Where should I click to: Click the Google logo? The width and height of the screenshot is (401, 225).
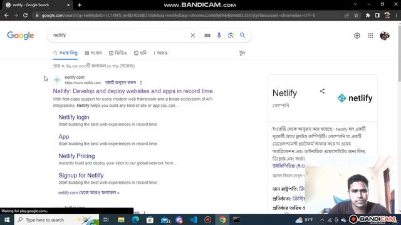(x=21, y=36)
